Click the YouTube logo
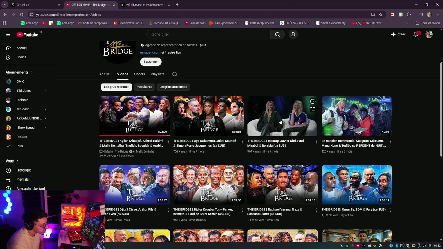Image resolution: width=443 pixels, height=249 pixels. point(27,34)
